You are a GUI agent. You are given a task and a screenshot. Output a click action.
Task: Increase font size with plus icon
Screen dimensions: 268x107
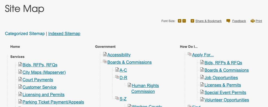tap(179, 21)
